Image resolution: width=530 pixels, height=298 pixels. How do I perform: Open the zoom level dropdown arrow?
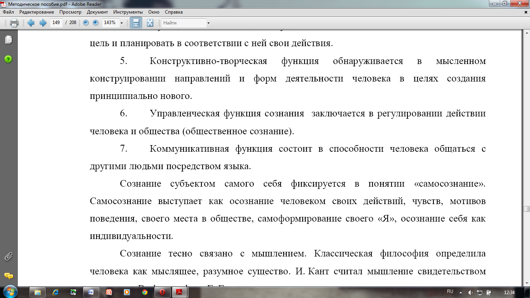121,23
